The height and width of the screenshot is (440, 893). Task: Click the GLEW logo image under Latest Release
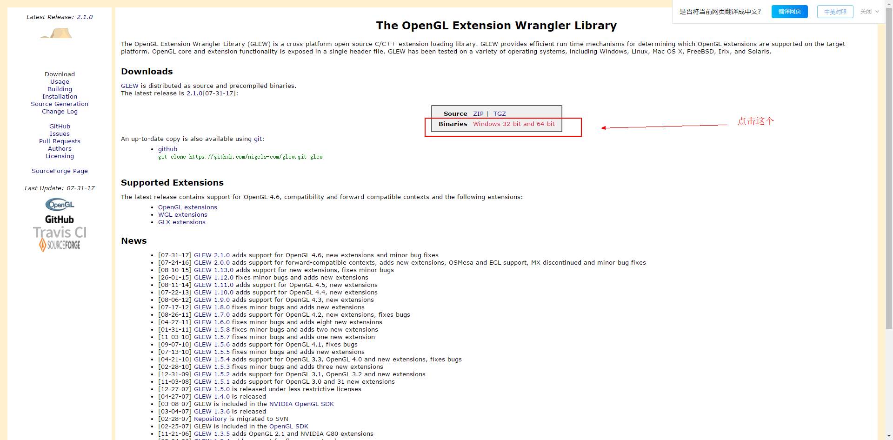56,33
